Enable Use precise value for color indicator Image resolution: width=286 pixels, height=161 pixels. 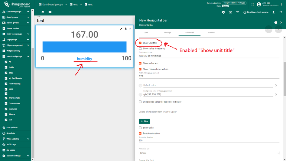pos(140,102)
